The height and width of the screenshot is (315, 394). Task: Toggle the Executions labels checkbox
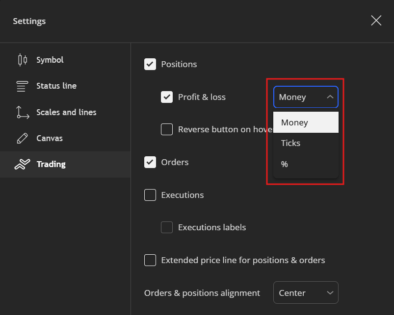point(167,227)
